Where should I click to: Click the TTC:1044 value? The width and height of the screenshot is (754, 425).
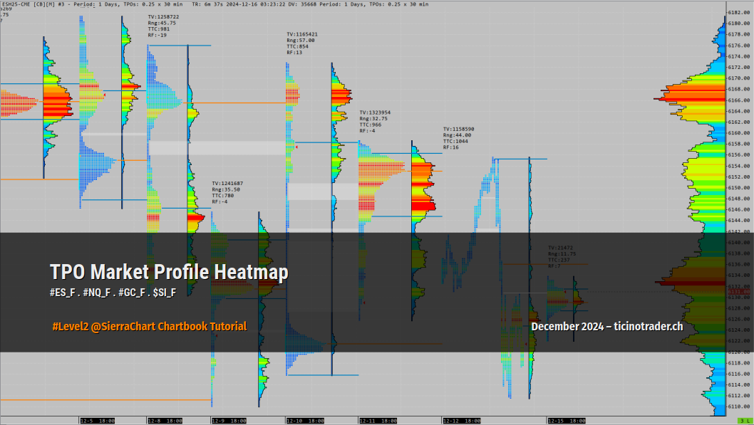point(456,141)
